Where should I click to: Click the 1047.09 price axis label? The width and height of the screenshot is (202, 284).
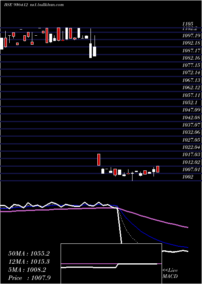click(191, 110)
